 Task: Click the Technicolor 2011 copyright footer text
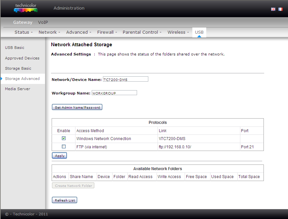coord(26,214)
